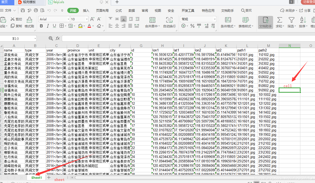
Task: Click the Print icon in quick access bar
Action: tap(36, 10)
